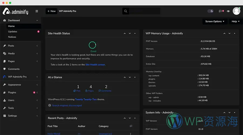
Task: Move System Info widget up
Action: 224,113
